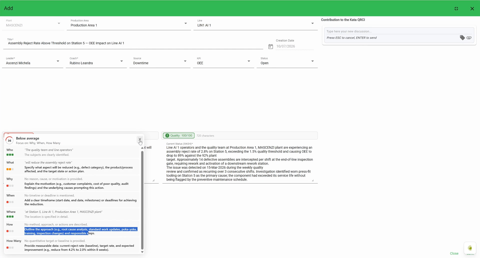Click the score 36 circle indicator
480x258 pixels.
(9, 140)
